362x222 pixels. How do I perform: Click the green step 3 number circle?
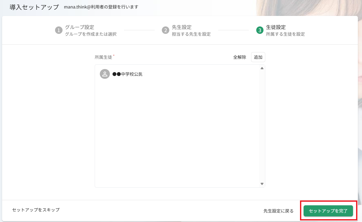pyautogui.click(x=260, y=30)
